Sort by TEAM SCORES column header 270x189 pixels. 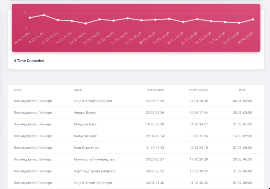tap(155, 90)
